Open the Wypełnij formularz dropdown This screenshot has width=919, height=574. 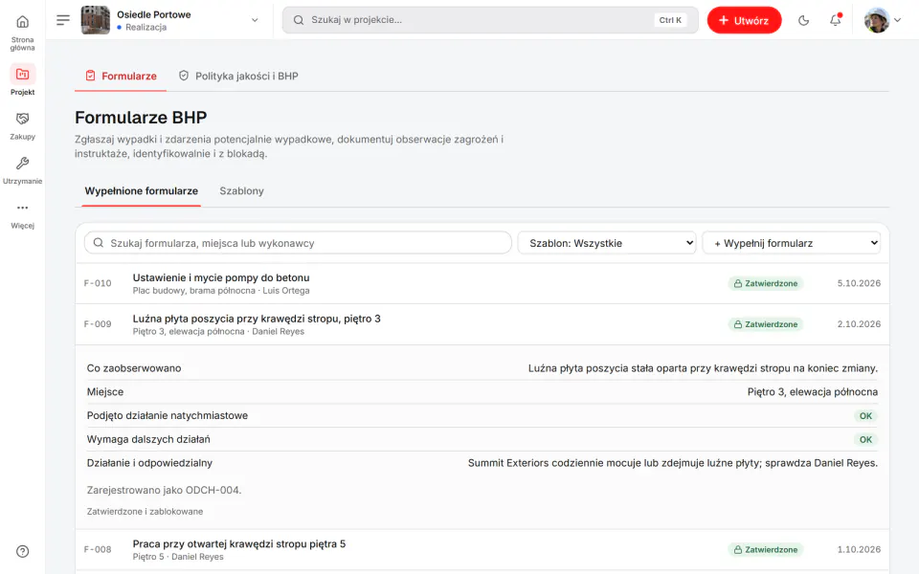point(792,243)
